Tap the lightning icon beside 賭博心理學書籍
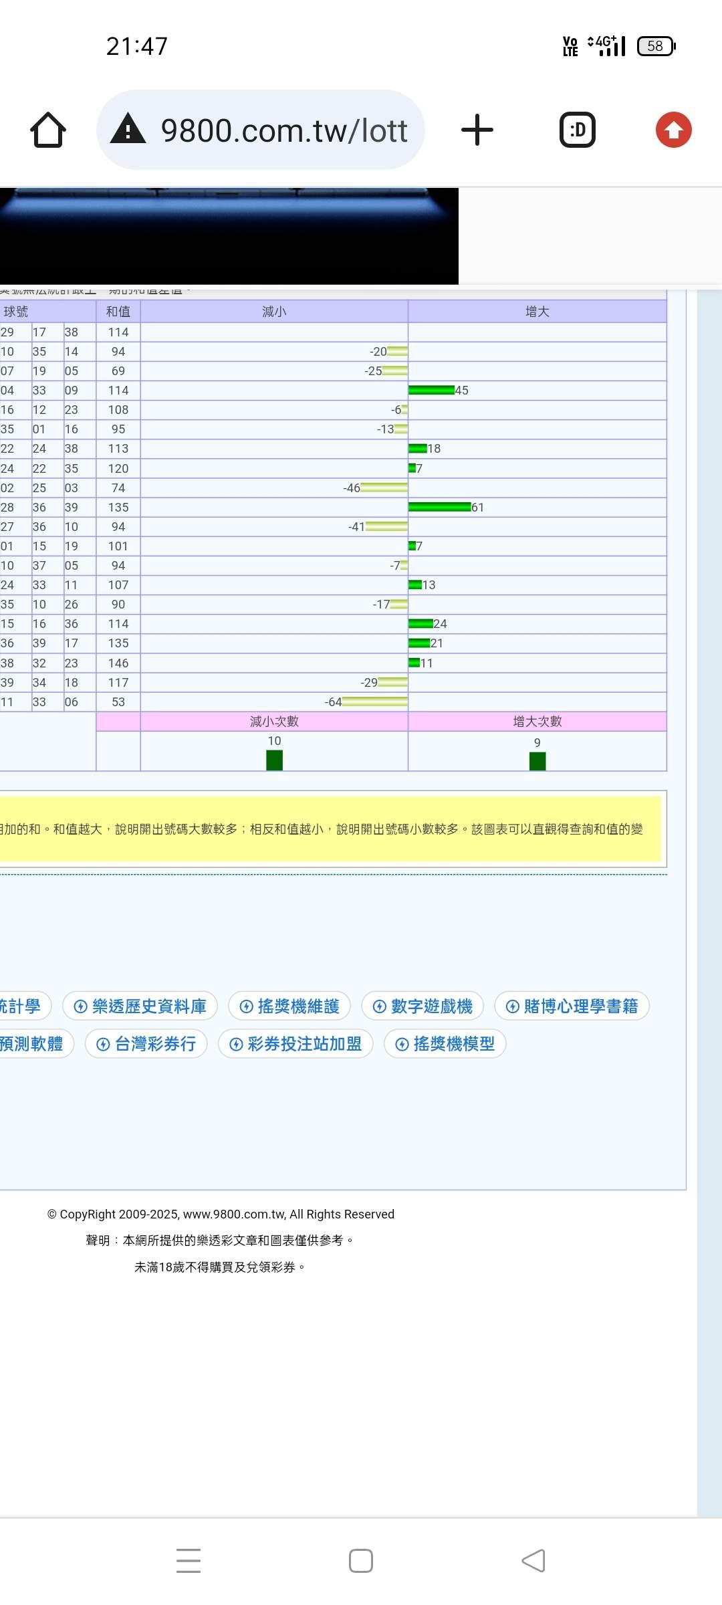The height and width of the screenshot is (1605, 722). click(513, 1006)
